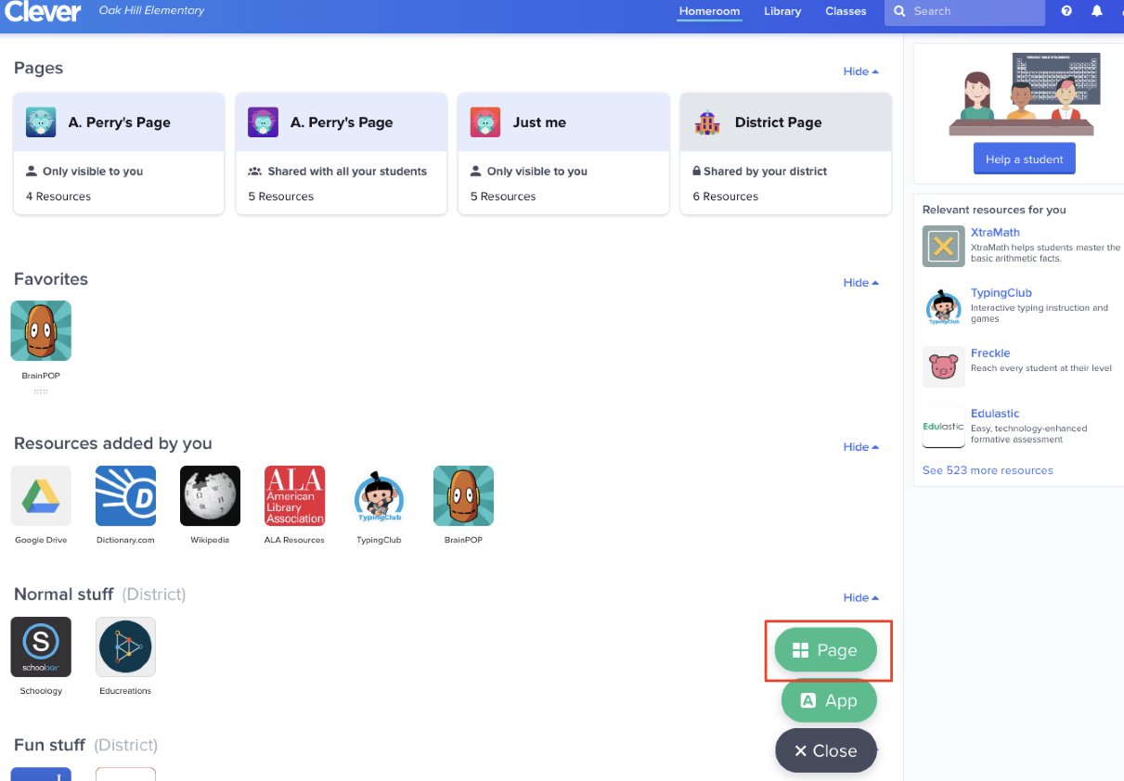Switch to the Library tab

782,12
